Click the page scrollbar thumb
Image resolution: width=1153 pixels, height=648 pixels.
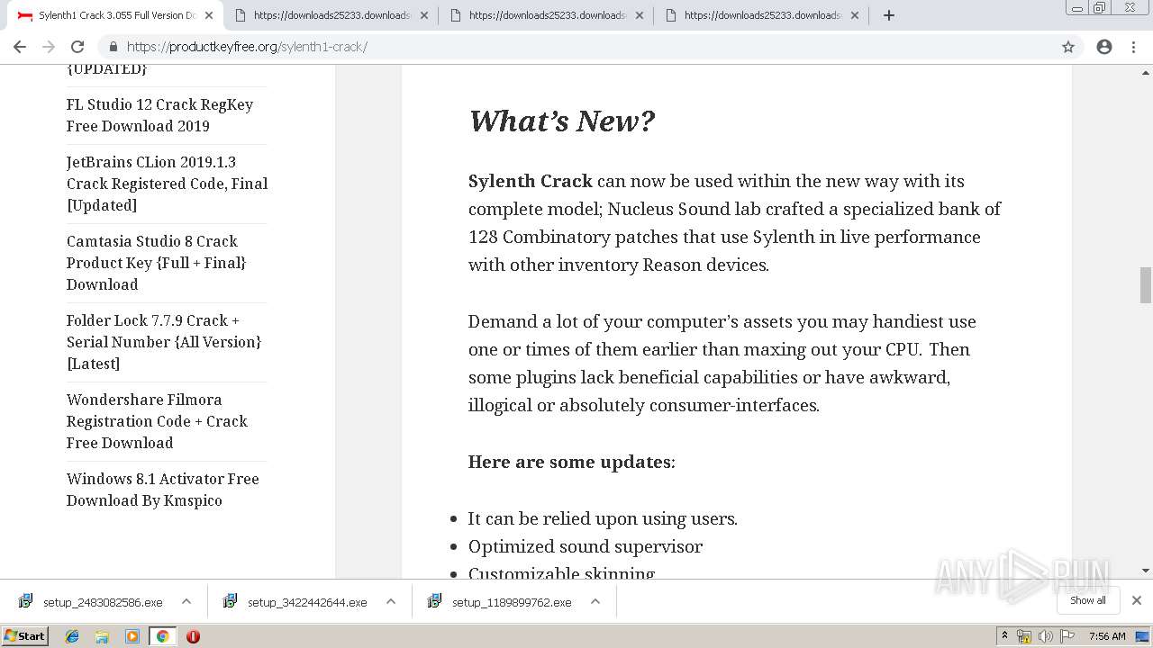pos(1146,285)
